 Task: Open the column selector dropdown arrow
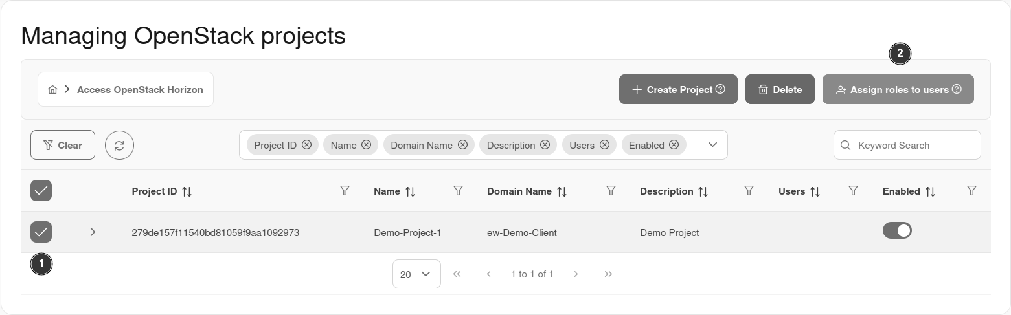coord(712,145)
